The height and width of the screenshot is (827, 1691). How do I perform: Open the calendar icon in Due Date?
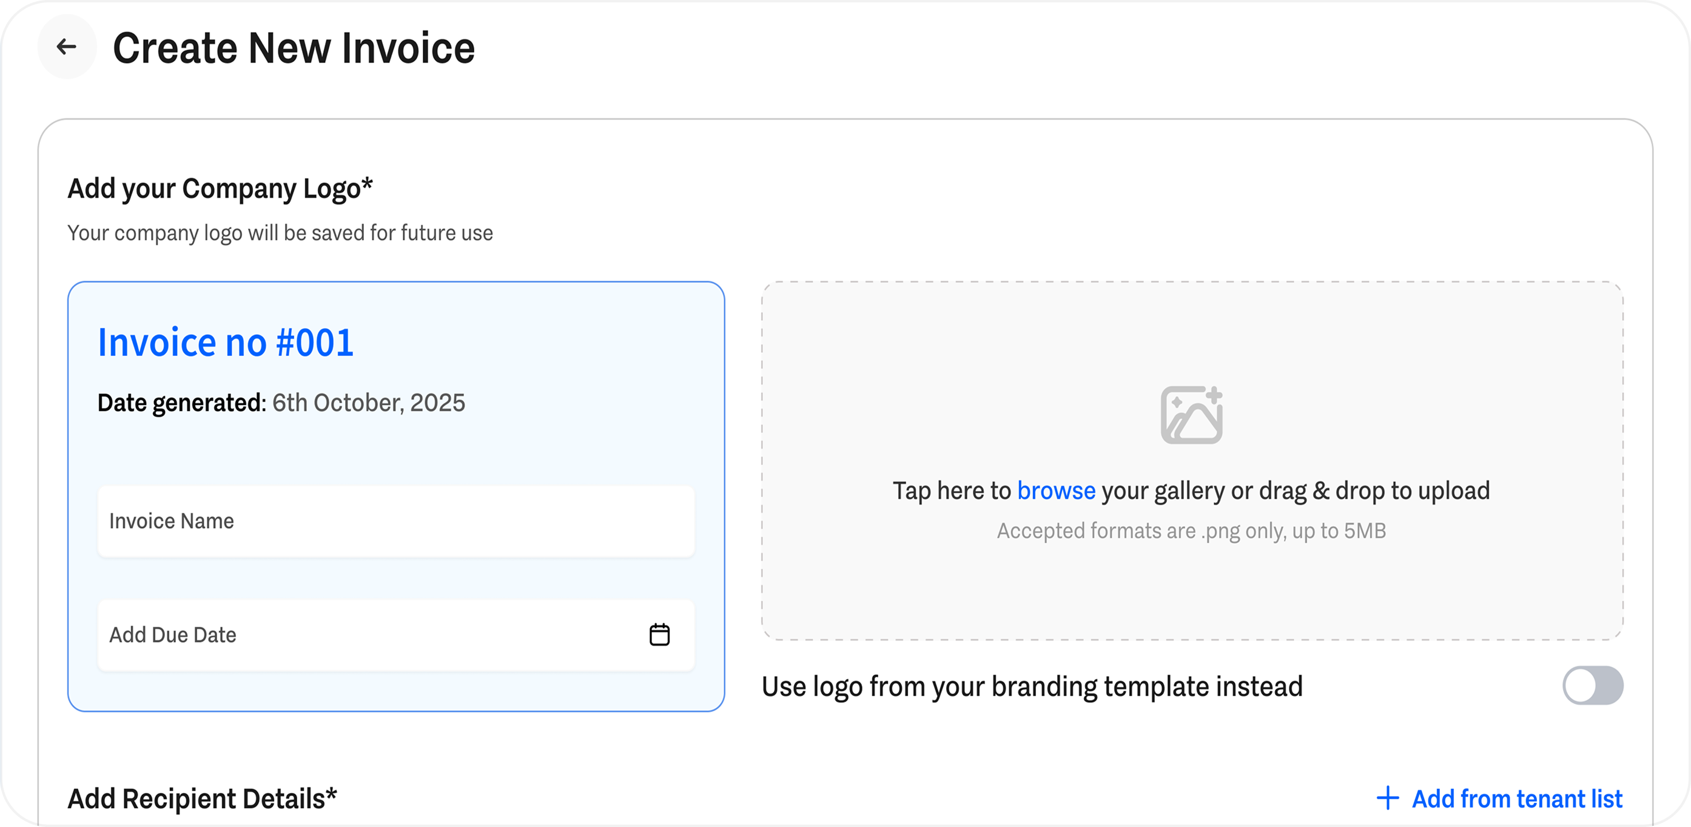[x=659, y=635]
